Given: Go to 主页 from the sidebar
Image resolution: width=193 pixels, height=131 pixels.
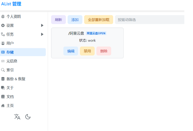Looking at the screenshot, I should 10,106.
